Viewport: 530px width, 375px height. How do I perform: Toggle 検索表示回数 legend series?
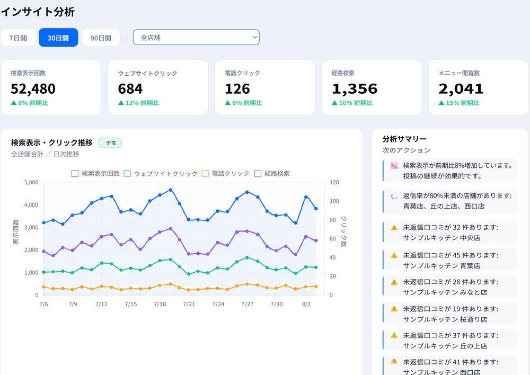point(95,173)
